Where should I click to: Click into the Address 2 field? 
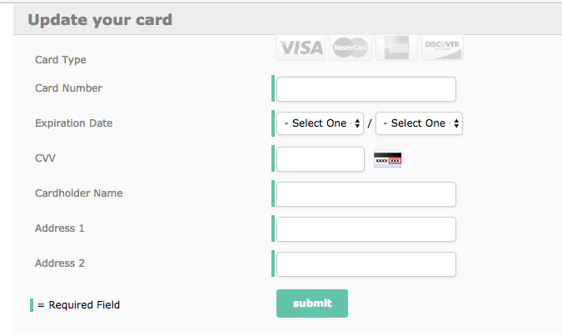pos(366,264)
